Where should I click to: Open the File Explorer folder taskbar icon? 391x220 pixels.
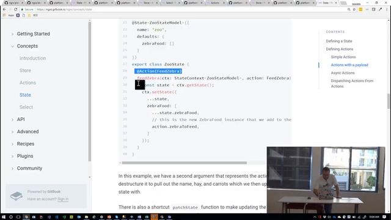(86, 217)
